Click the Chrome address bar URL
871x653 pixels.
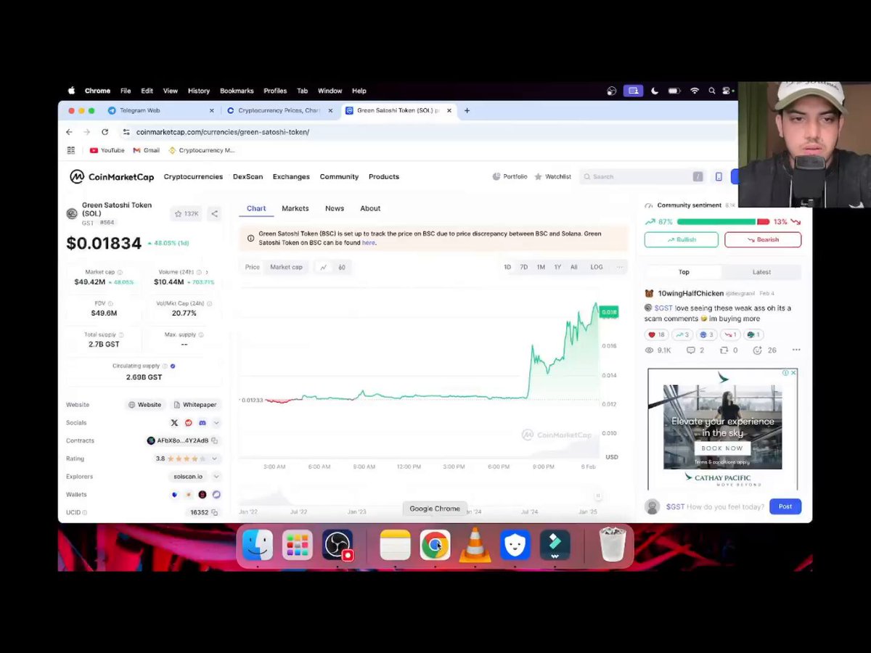click(x=222, y=132)
